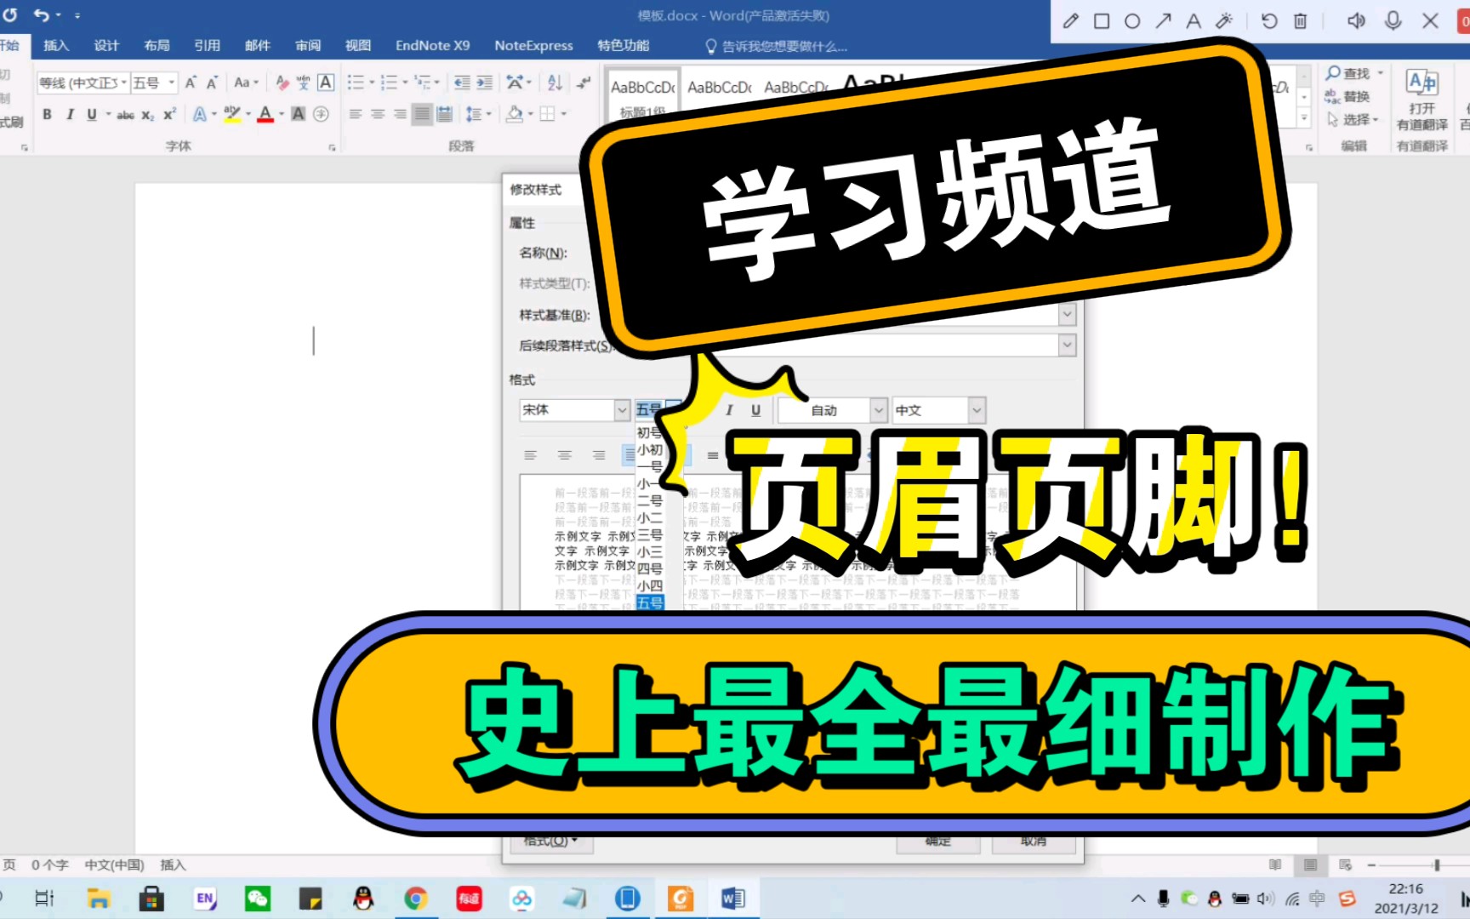Toggle Underline in the ribbon font group
This screenshot has width=1470, height=919.
coord(92,114)
